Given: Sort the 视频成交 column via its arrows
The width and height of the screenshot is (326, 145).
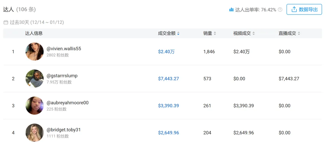Looking at the screenshot, I should pos(254,33).
